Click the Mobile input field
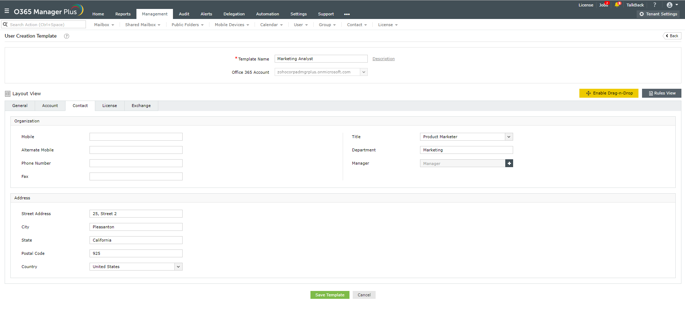The height and width of the screenshot is (311, 685). click(136, 137)
